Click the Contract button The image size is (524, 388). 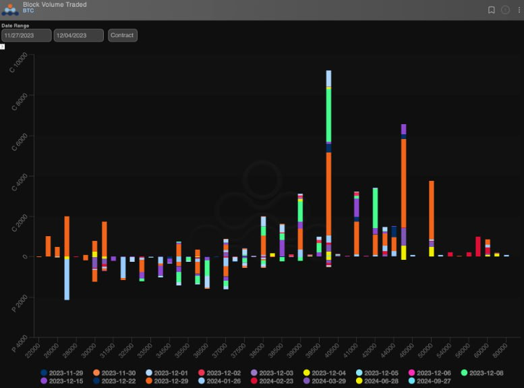click(x=122, y=35)
